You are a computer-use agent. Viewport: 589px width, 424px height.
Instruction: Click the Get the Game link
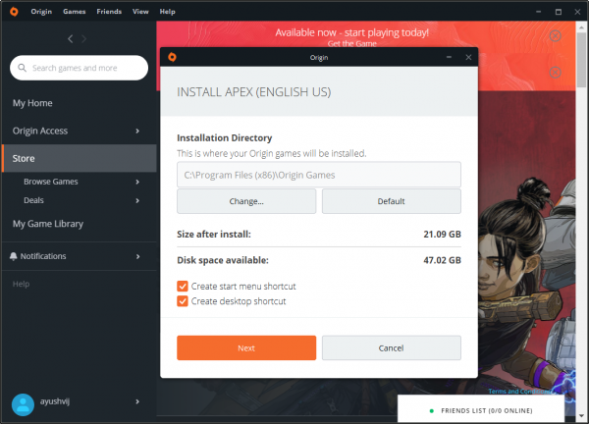[352, 43]
